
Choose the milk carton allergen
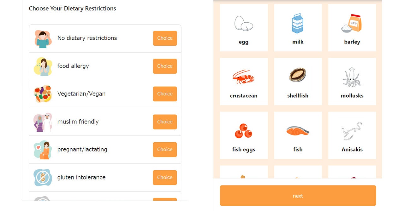298,28
